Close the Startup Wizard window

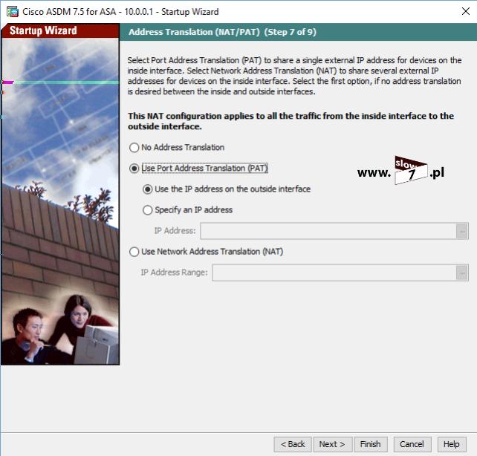pyautogui.click(x=465, y=12)
